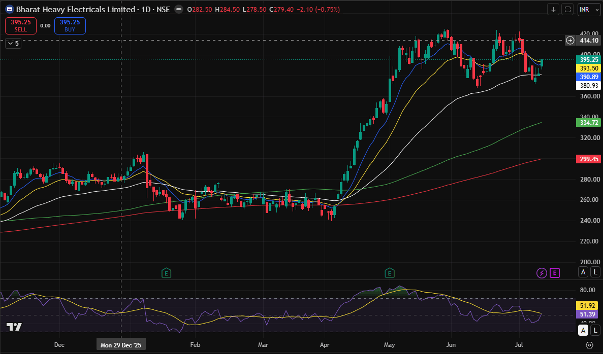
Task: Open the May earnings E marker
Action: (x=390, y=273)
